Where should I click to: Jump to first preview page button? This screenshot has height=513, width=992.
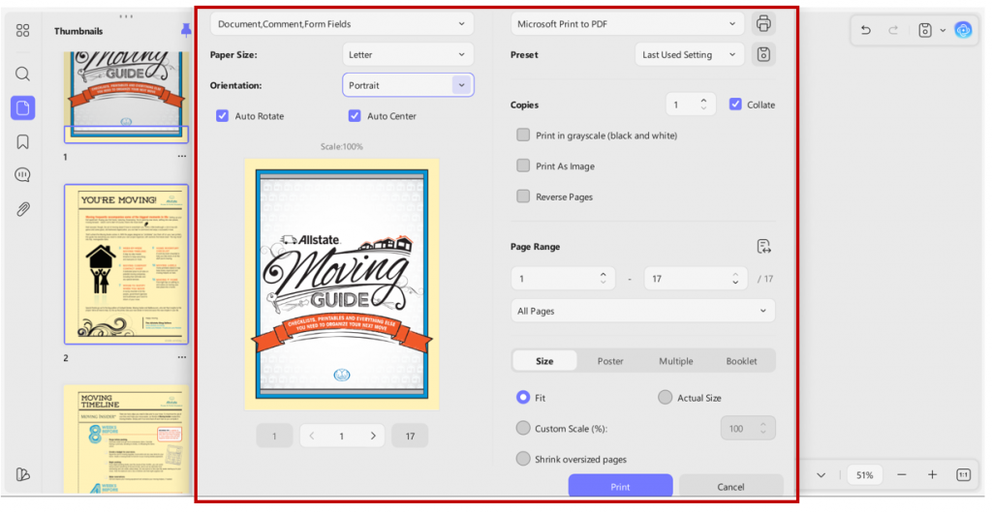click(x=274, y=436)
